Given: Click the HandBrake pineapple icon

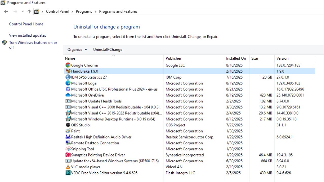Looking at the screenshot, I should pos(68,71).
